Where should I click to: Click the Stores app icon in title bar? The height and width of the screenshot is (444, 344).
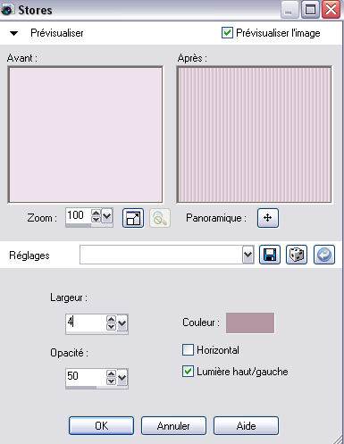click(x=7, y=10)
